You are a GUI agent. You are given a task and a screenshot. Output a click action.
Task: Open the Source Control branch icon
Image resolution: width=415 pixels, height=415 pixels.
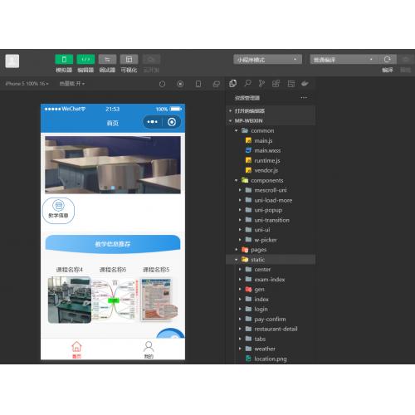(261, 83)
